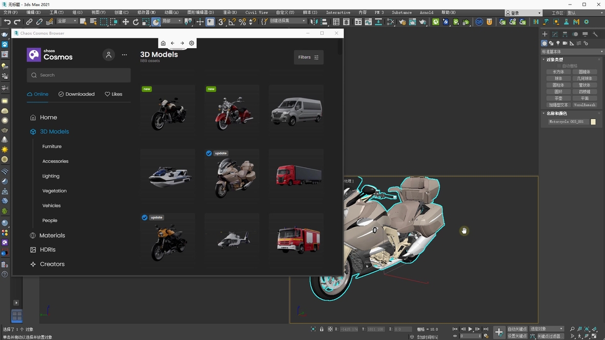Image resolution: width=605 pixels, height=340 pixels.
Task: Click the Mirror tool icon
Action: [x=315, y=22]
